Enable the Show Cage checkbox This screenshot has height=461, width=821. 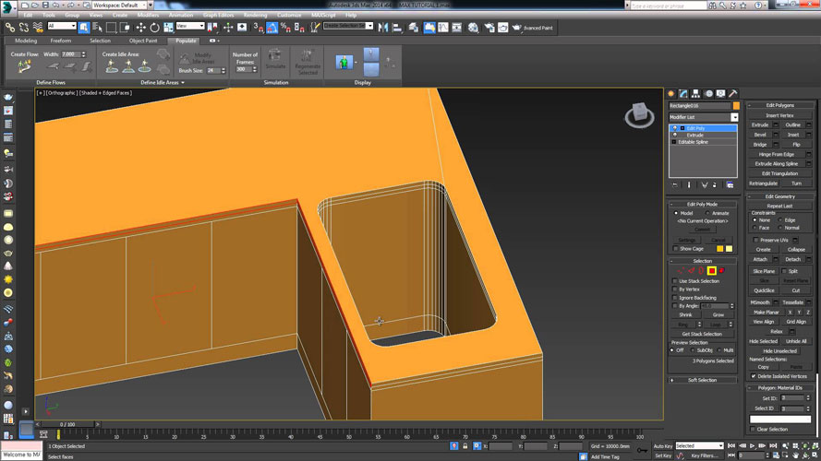675,249
